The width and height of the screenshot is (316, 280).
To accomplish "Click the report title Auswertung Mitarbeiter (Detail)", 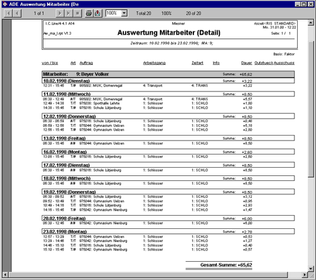I will (x=169, y=33).
